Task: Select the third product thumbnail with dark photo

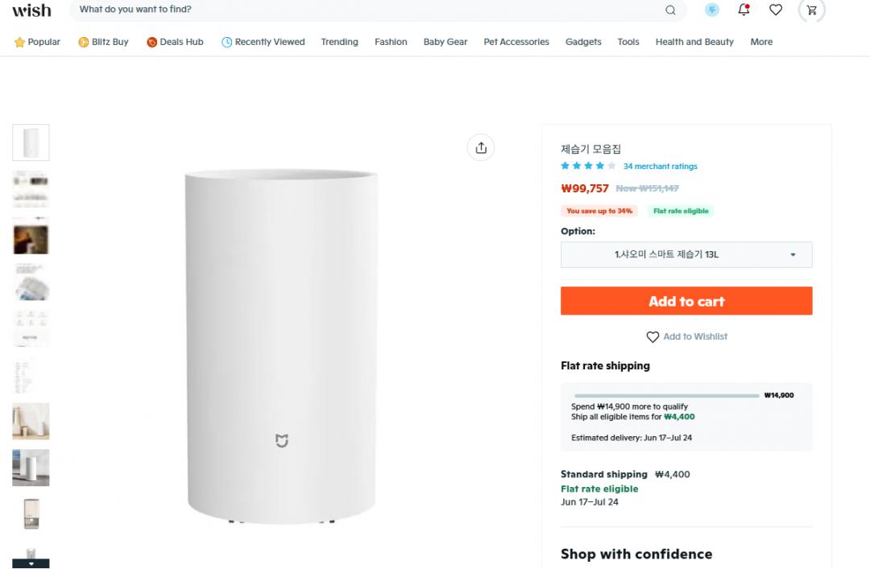Action: click(31, 238)
